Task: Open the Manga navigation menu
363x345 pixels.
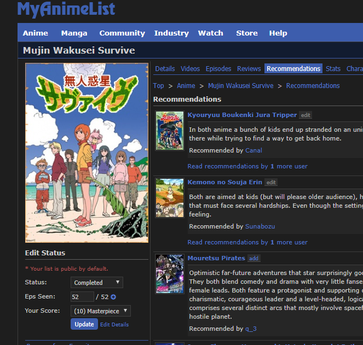Action: [74, 33]
